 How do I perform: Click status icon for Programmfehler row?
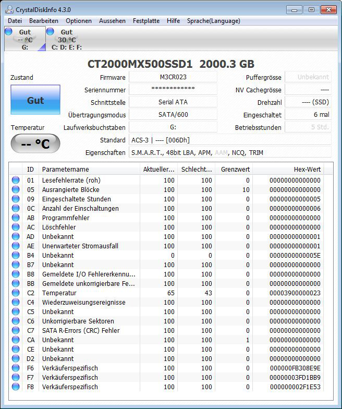point(16,218)
